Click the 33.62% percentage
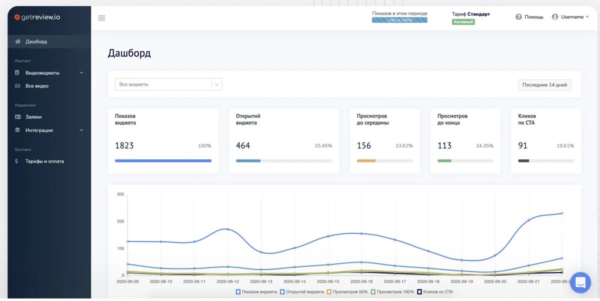The width and height of the screenshot is (600, 301). (x=404, y=146)
